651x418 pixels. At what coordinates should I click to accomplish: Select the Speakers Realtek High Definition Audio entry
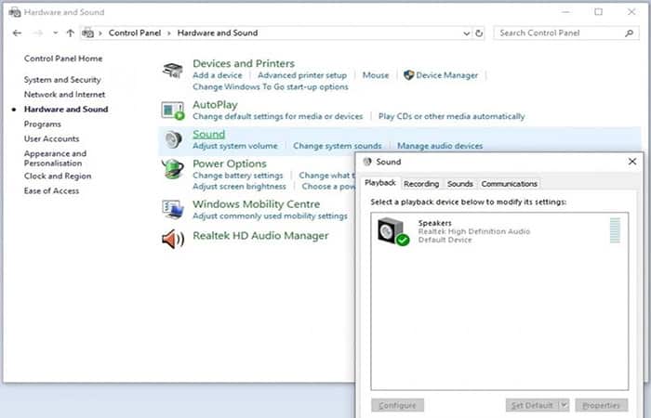pos(499,231)
